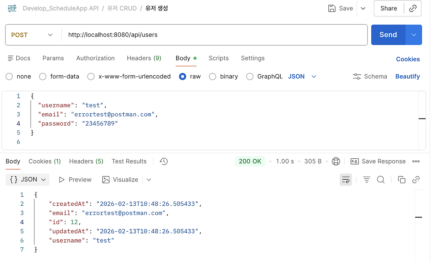Open the response Cookies (1) tab
This screenshot has width=436, height=262.
(45, 161)
